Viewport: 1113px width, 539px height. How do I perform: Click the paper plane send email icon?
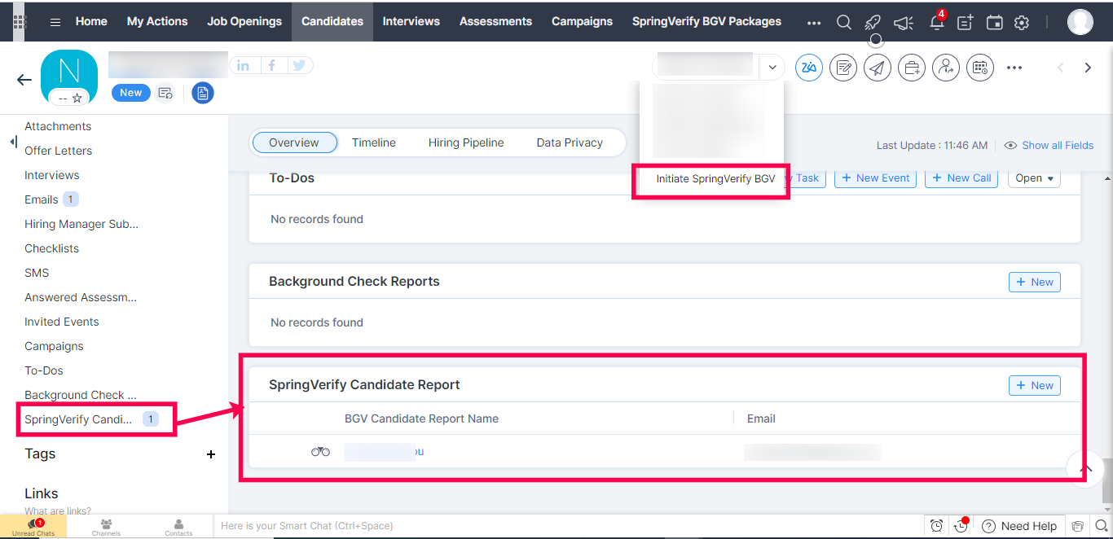click(878, 68)
